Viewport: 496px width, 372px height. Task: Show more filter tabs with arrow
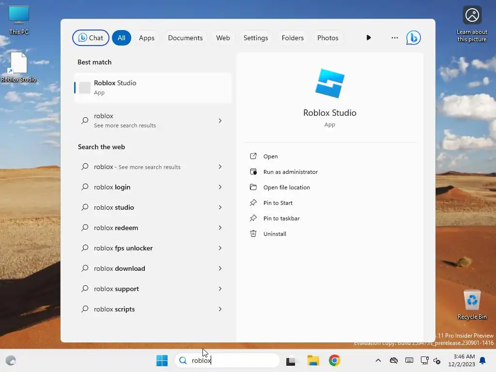click(x=369, y=38)
